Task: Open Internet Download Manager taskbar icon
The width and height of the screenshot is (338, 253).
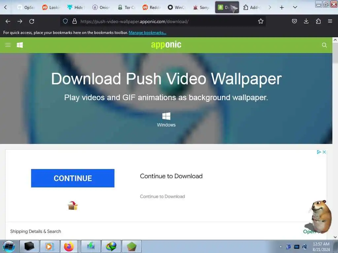Action: (111, 246)
